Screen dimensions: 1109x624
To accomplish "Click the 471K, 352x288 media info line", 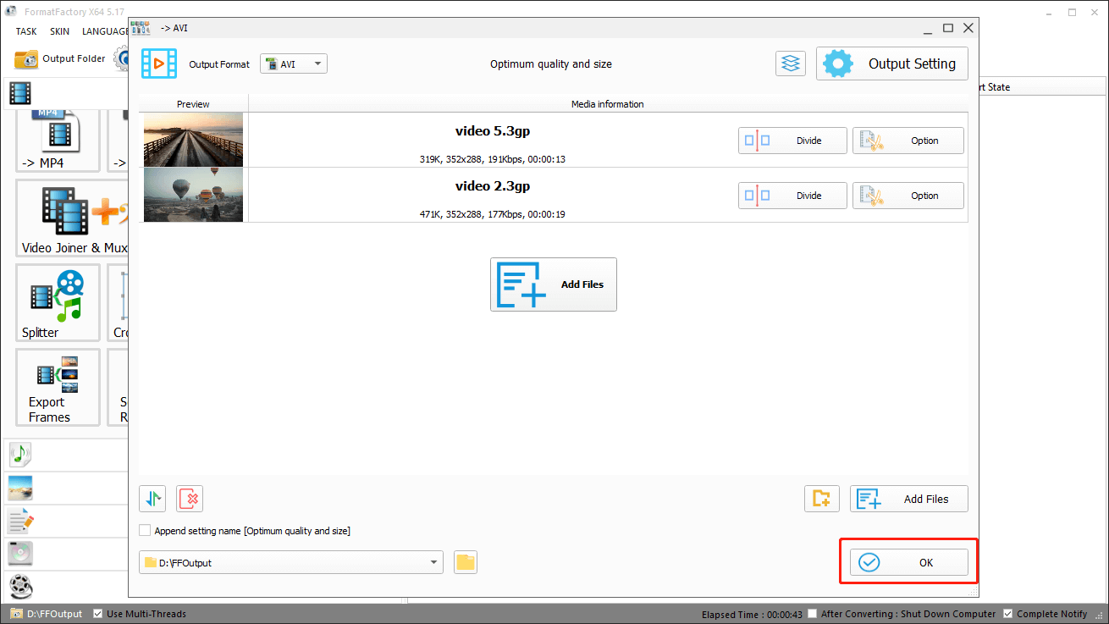I will pyautogui.click(x=493, y=214).
